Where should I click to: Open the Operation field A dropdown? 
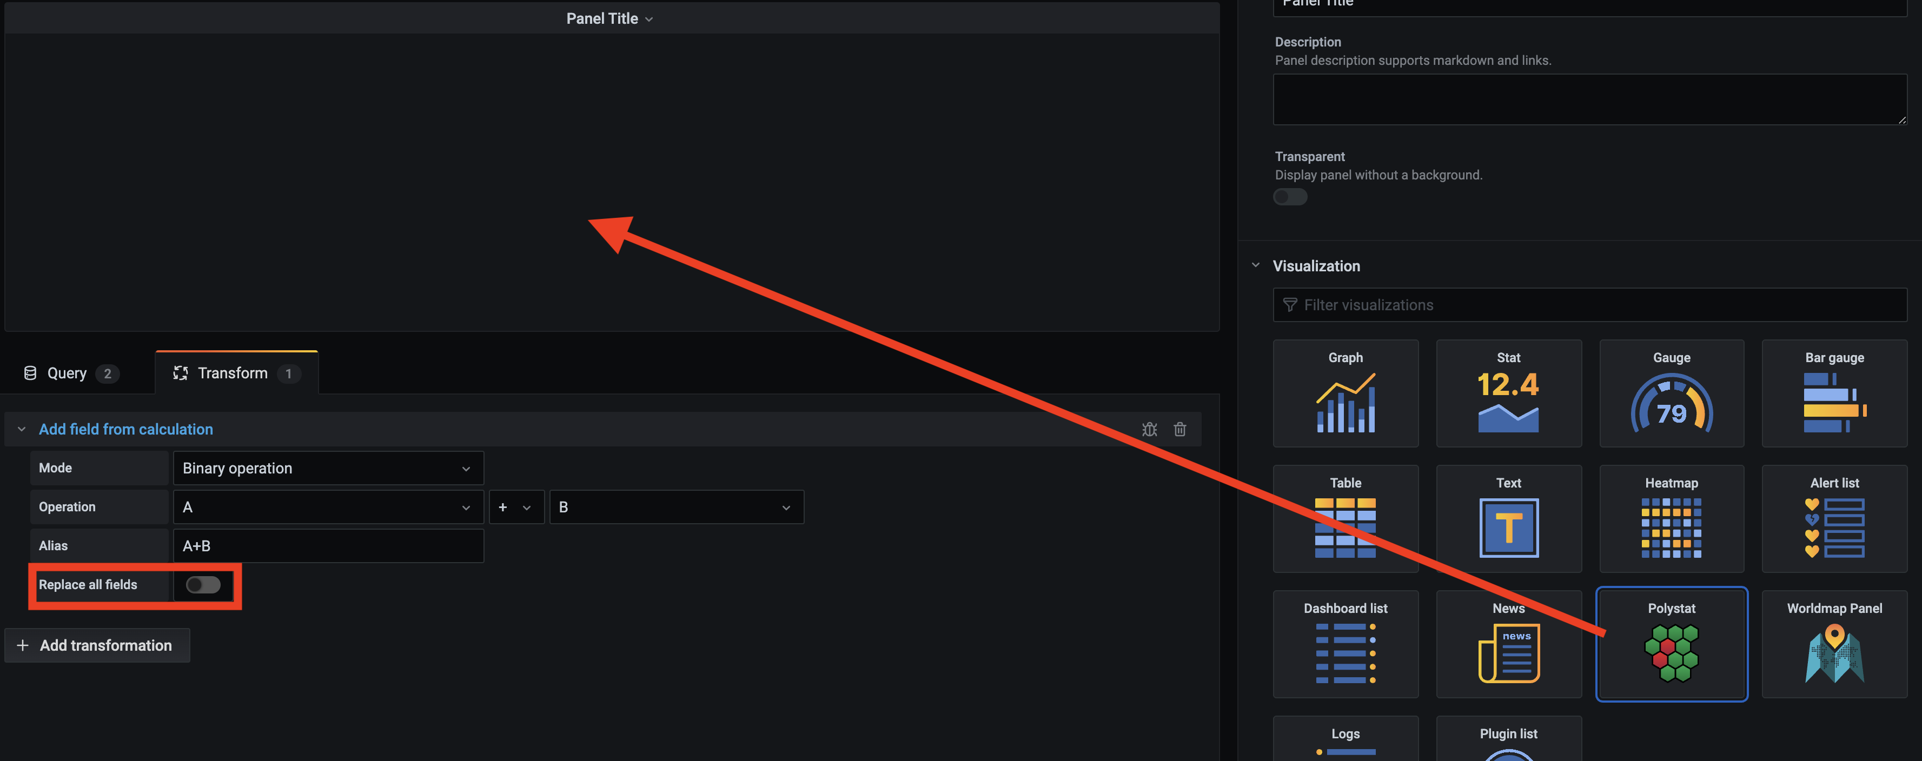coord(328,507)
